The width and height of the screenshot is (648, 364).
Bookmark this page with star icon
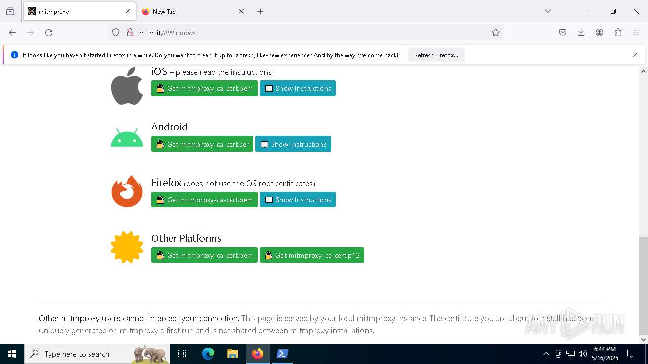tap(496, 33)
